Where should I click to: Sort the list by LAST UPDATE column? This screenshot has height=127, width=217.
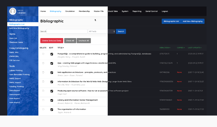[x=195, y=48]
